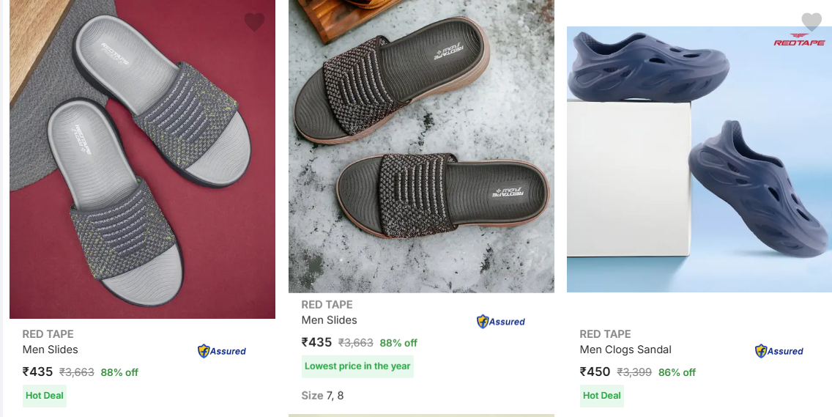Viewport: 832px width, 417px height.
Task: Open Men Slides title under brown slides
Action: [330, 320]
